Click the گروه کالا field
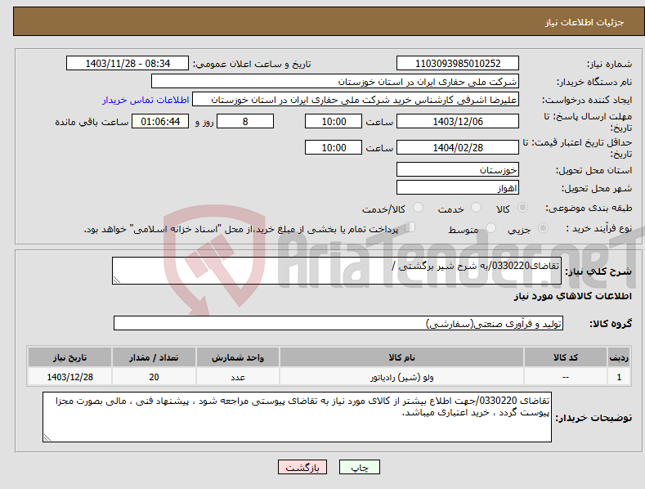Viewport: 645px width, 489px height. click(x=338, y=324)
